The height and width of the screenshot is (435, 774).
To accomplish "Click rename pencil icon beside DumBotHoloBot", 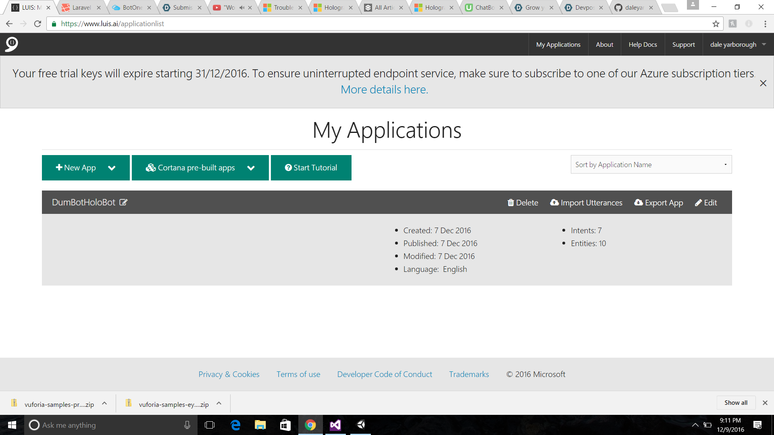I will click(123, 203).
